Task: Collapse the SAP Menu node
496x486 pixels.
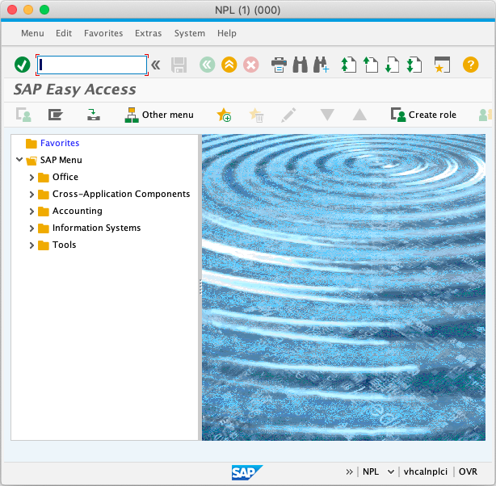Action: pos(19,160)
